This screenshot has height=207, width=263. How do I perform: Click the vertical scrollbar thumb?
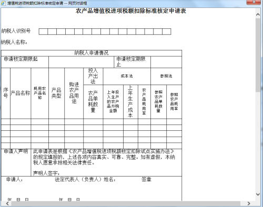click(258, 55)
